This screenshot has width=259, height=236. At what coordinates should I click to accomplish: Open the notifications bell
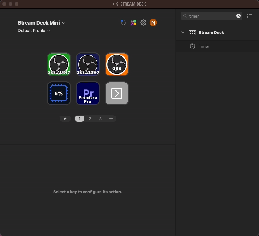123,22
